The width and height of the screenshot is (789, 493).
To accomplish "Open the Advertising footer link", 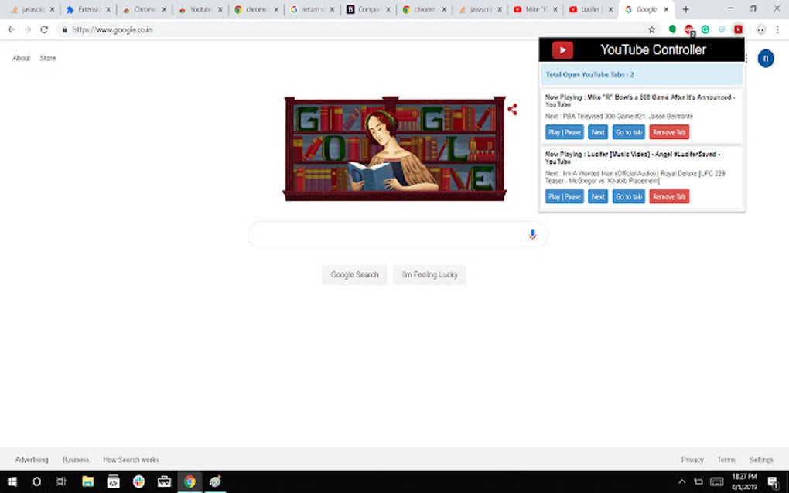I will 32,460.
